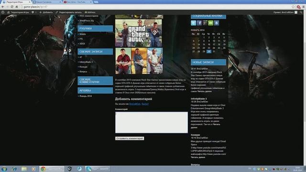The height and width of the screenshot is (172, 306).
Task: Click Редактировать запись in admin bar
Action: [x=69, y=12]
